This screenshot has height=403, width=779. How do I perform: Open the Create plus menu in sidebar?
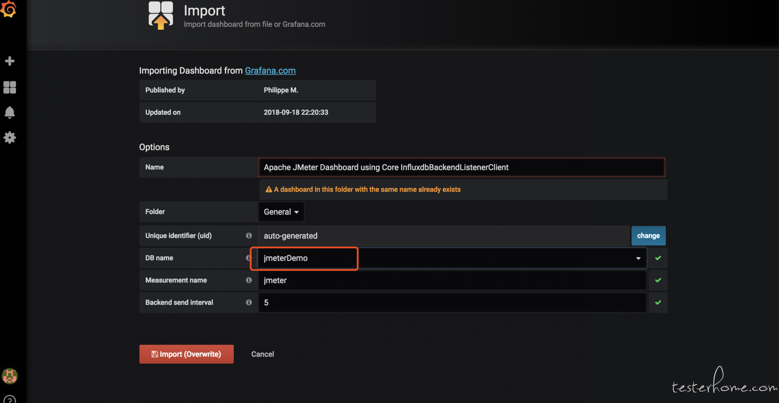pos(10,61)
